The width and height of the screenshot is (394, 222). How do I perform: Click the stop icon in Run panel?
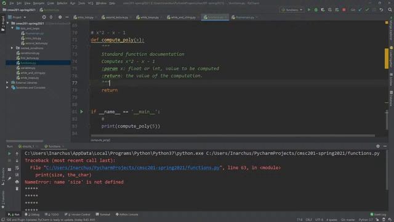pos(10,160)
